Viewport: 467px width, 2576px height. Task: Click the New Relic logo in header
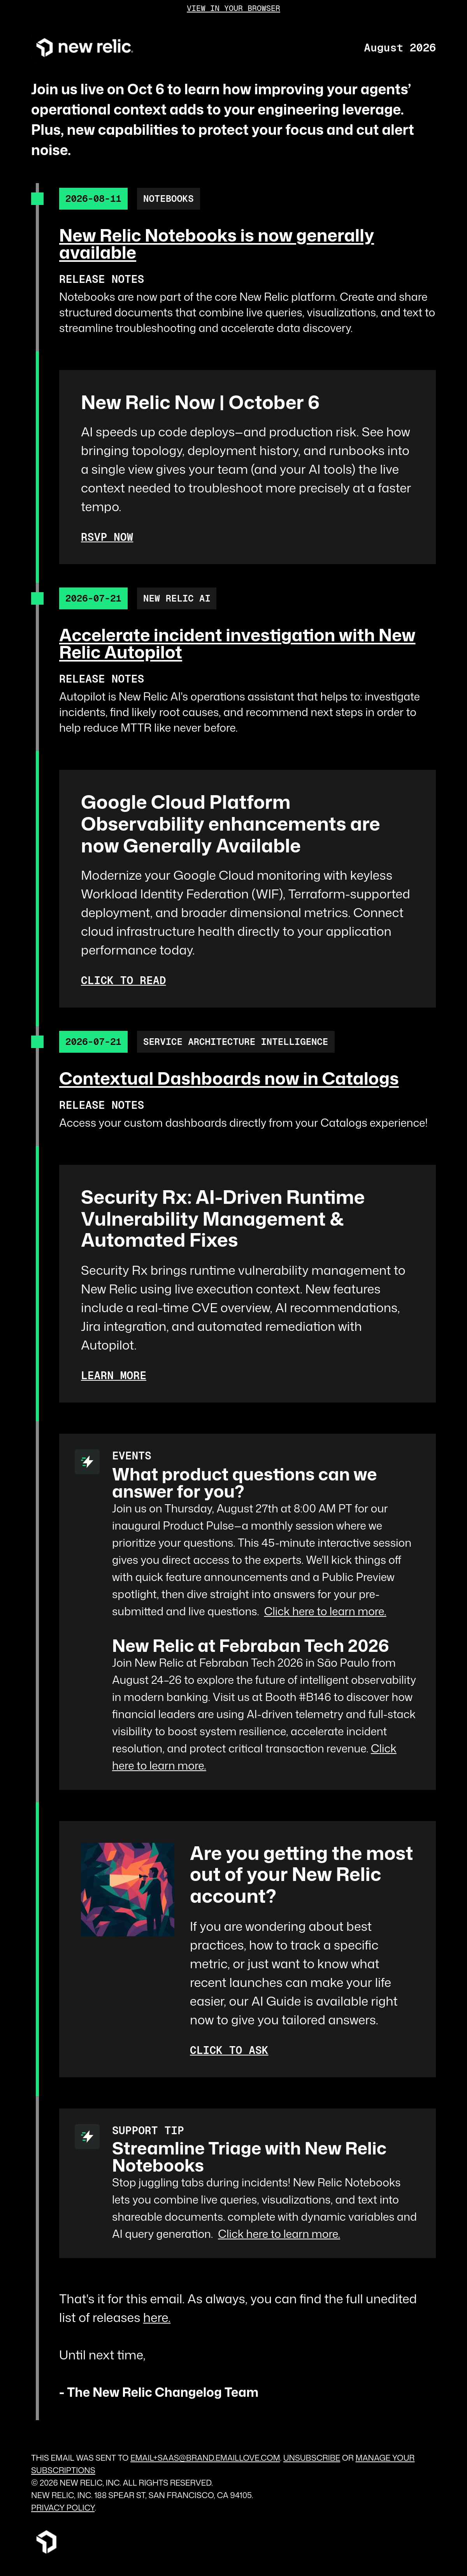[85, 47]
